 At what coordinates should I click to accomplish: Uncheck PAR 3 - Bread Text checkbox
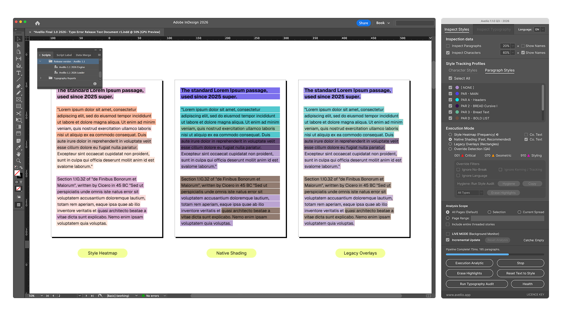coord(450,112)
